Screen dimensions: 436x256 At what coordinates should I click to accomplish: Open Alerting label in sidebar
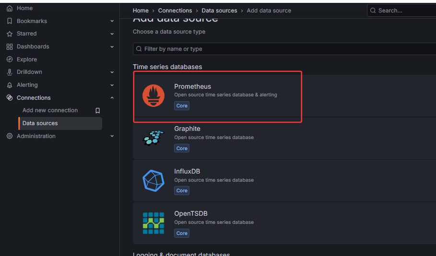tap(27, 85)
